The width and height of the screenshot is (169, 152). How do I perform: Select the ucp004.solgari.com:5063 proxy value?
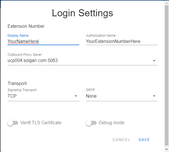(33, 60)
